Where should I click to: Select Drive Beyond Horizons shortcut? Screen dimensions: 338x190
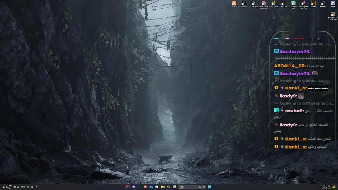point(303,5)
